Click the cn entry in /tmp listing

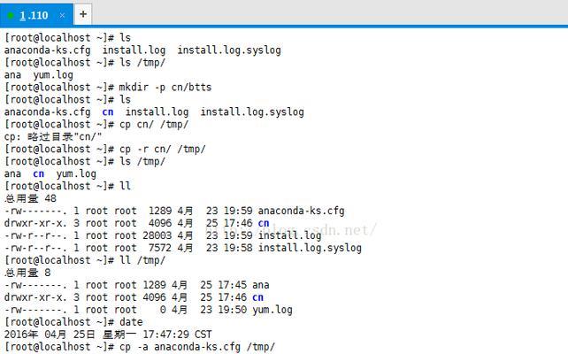pyautogui.click(x=38, y=174)
